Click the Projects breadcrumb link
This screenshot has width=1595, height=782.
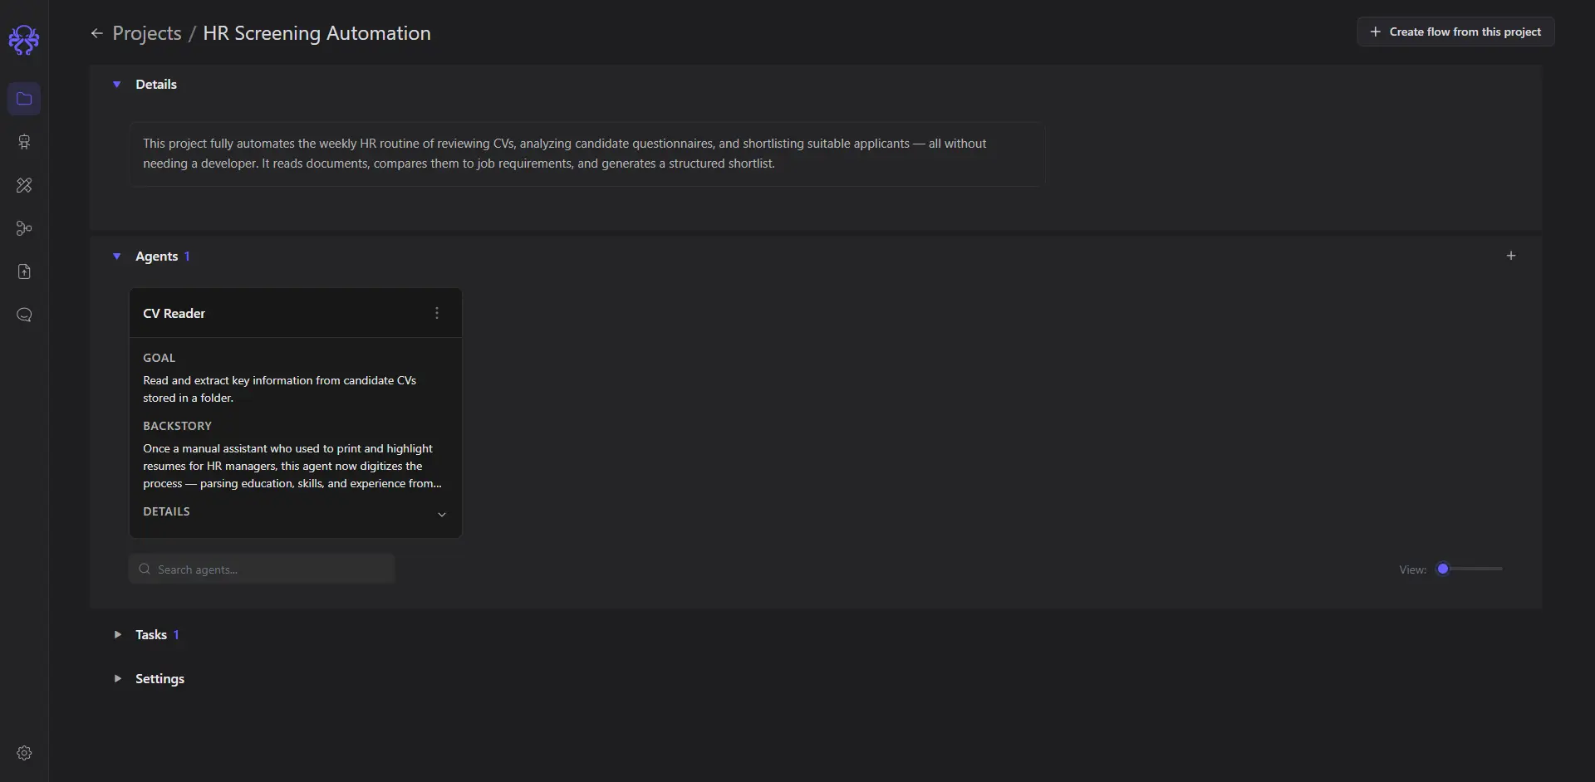click(x=147, y=33)
